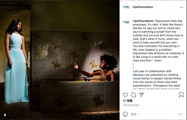The image size is (187, 120).
Task: Click the avatar beside the caption
Action: 126,22
